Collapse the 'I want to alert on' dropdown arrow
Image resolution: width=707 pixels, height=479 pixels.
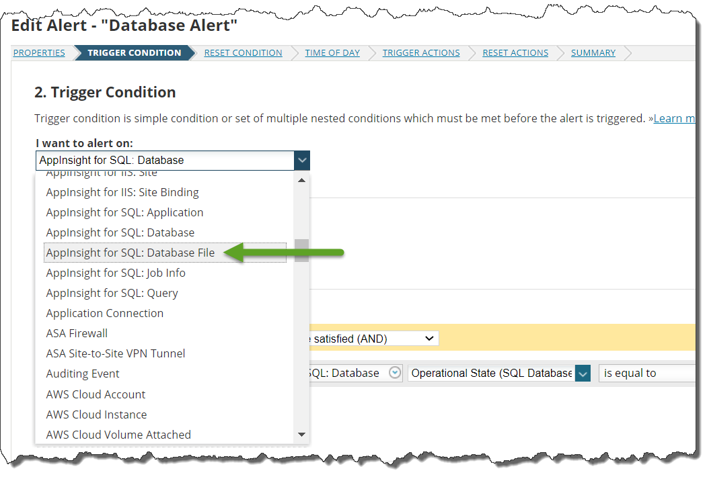[302, 161]
